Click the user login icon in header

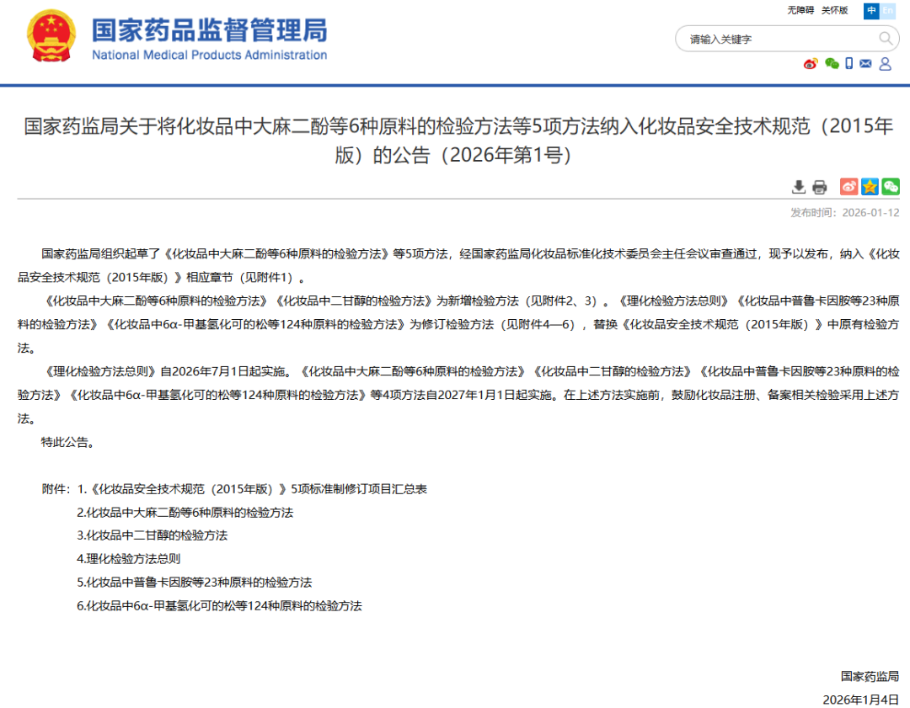point(886,64)
